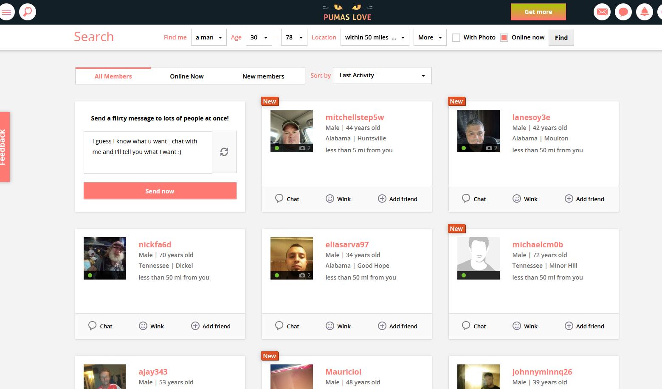Viewport: 662px width, 389px height.
Task: Open the search magnifier icon
Action: tap(27, 12)
